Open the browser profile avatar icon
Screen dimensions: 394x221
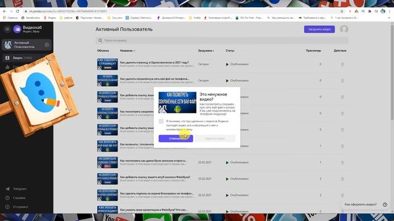(383, 11)
